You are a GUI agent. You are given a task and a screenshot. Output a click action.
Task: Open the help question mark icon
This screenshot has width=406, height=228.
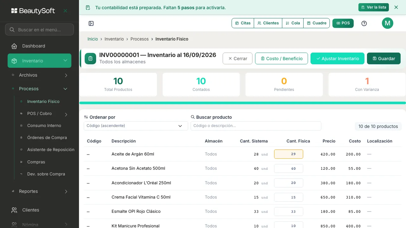(364, 23)
